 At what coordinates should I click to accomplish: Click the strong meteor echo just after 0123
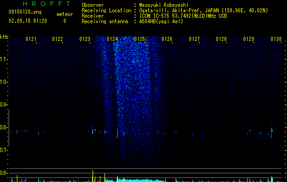(93, 130)
